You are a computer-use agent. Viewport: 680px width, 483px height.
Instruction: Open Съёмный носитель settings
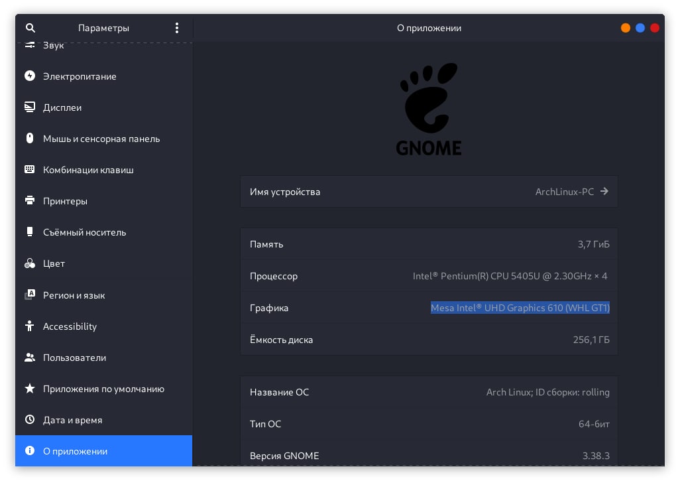click(x=103, y=232)
